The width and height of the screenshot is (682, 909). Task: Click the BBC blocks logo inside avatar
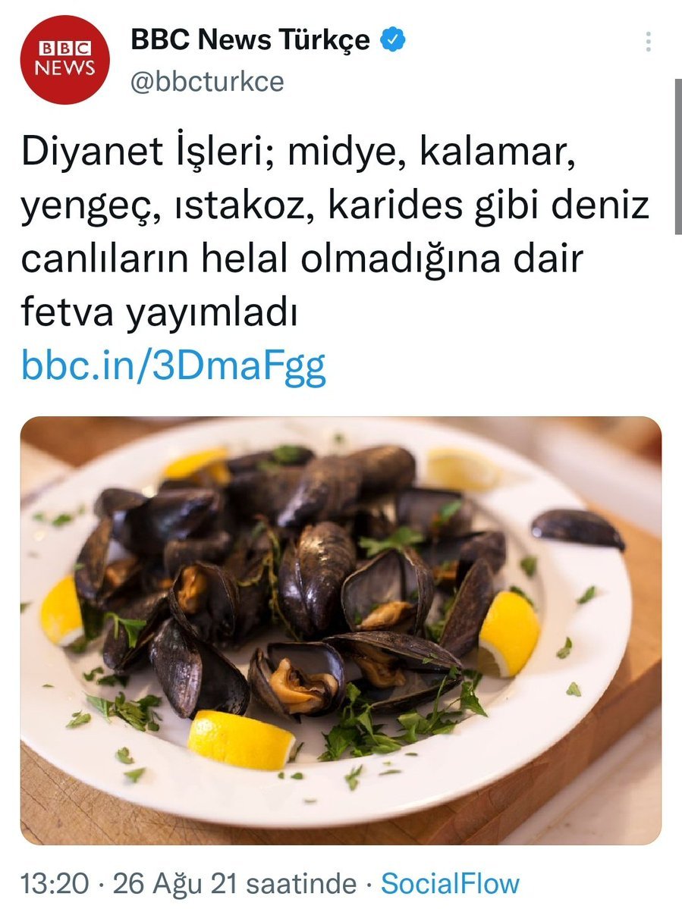(65, 48)
